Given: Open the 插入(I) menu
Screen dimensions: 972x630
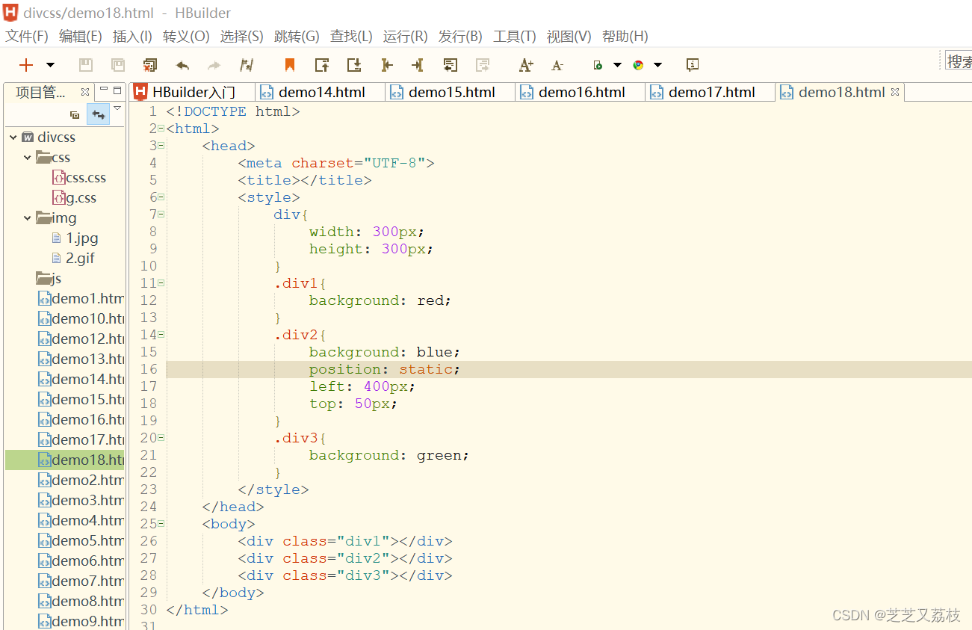Looking at the screenshot, I should (x=132, y=36).
